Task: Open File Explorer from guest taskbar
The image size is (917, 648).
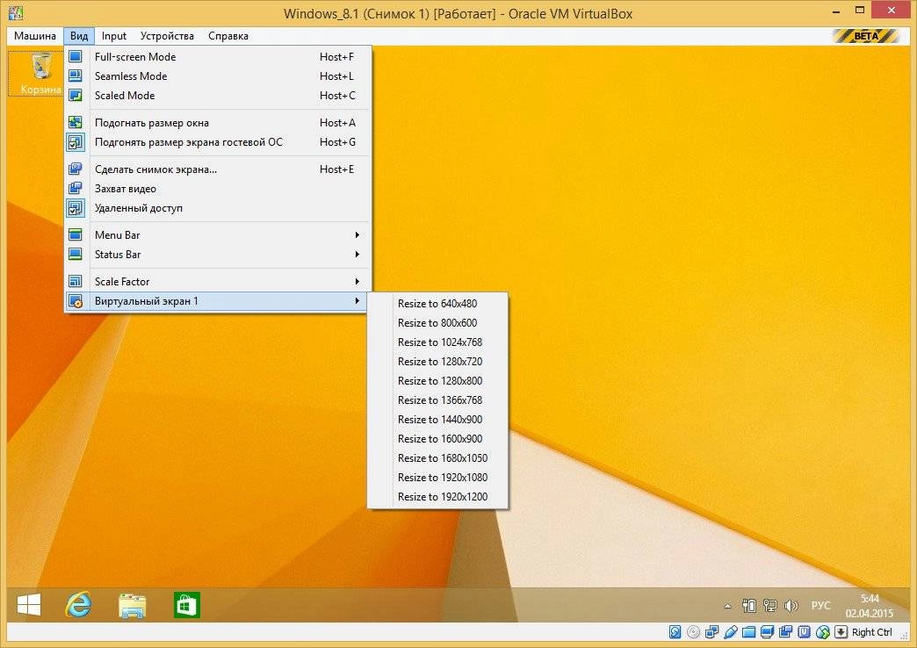Action: 132,605
